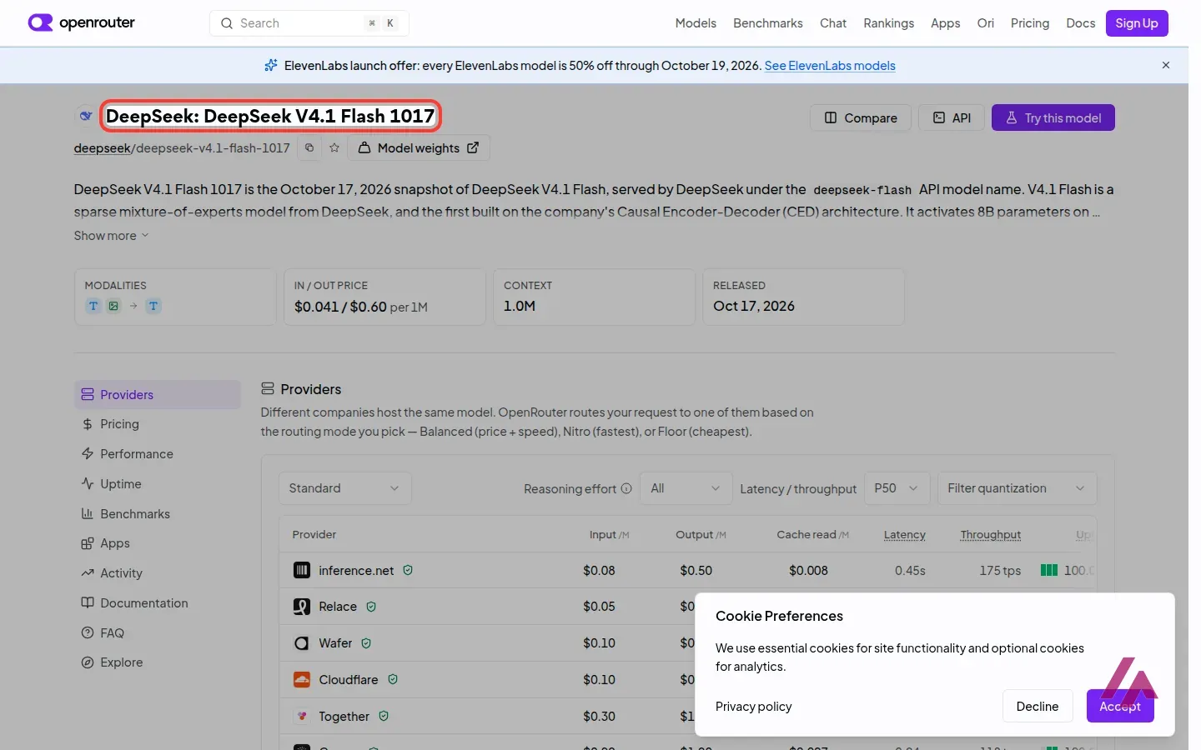
Task: Open the Privacy policy link
Action: 754,707
